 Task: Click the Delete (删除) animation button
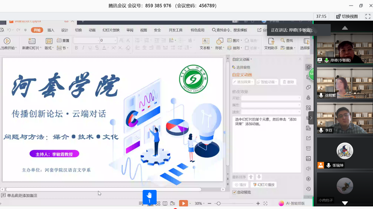coord(288,82)
